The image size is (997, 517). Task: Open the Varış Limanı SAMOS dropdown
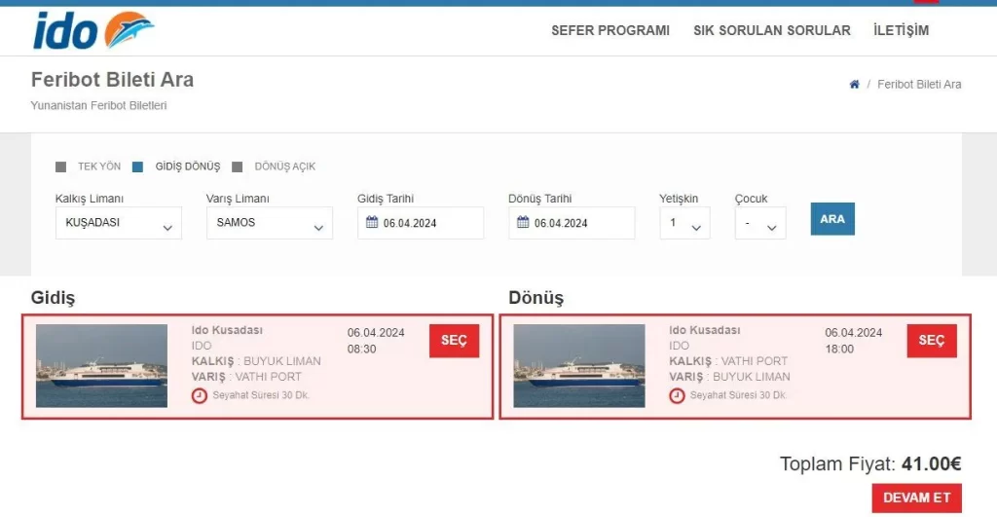coord(269,223)
